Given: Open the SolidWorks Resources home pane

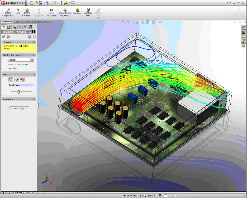Looking at the screenshot, I should [244, 27].
